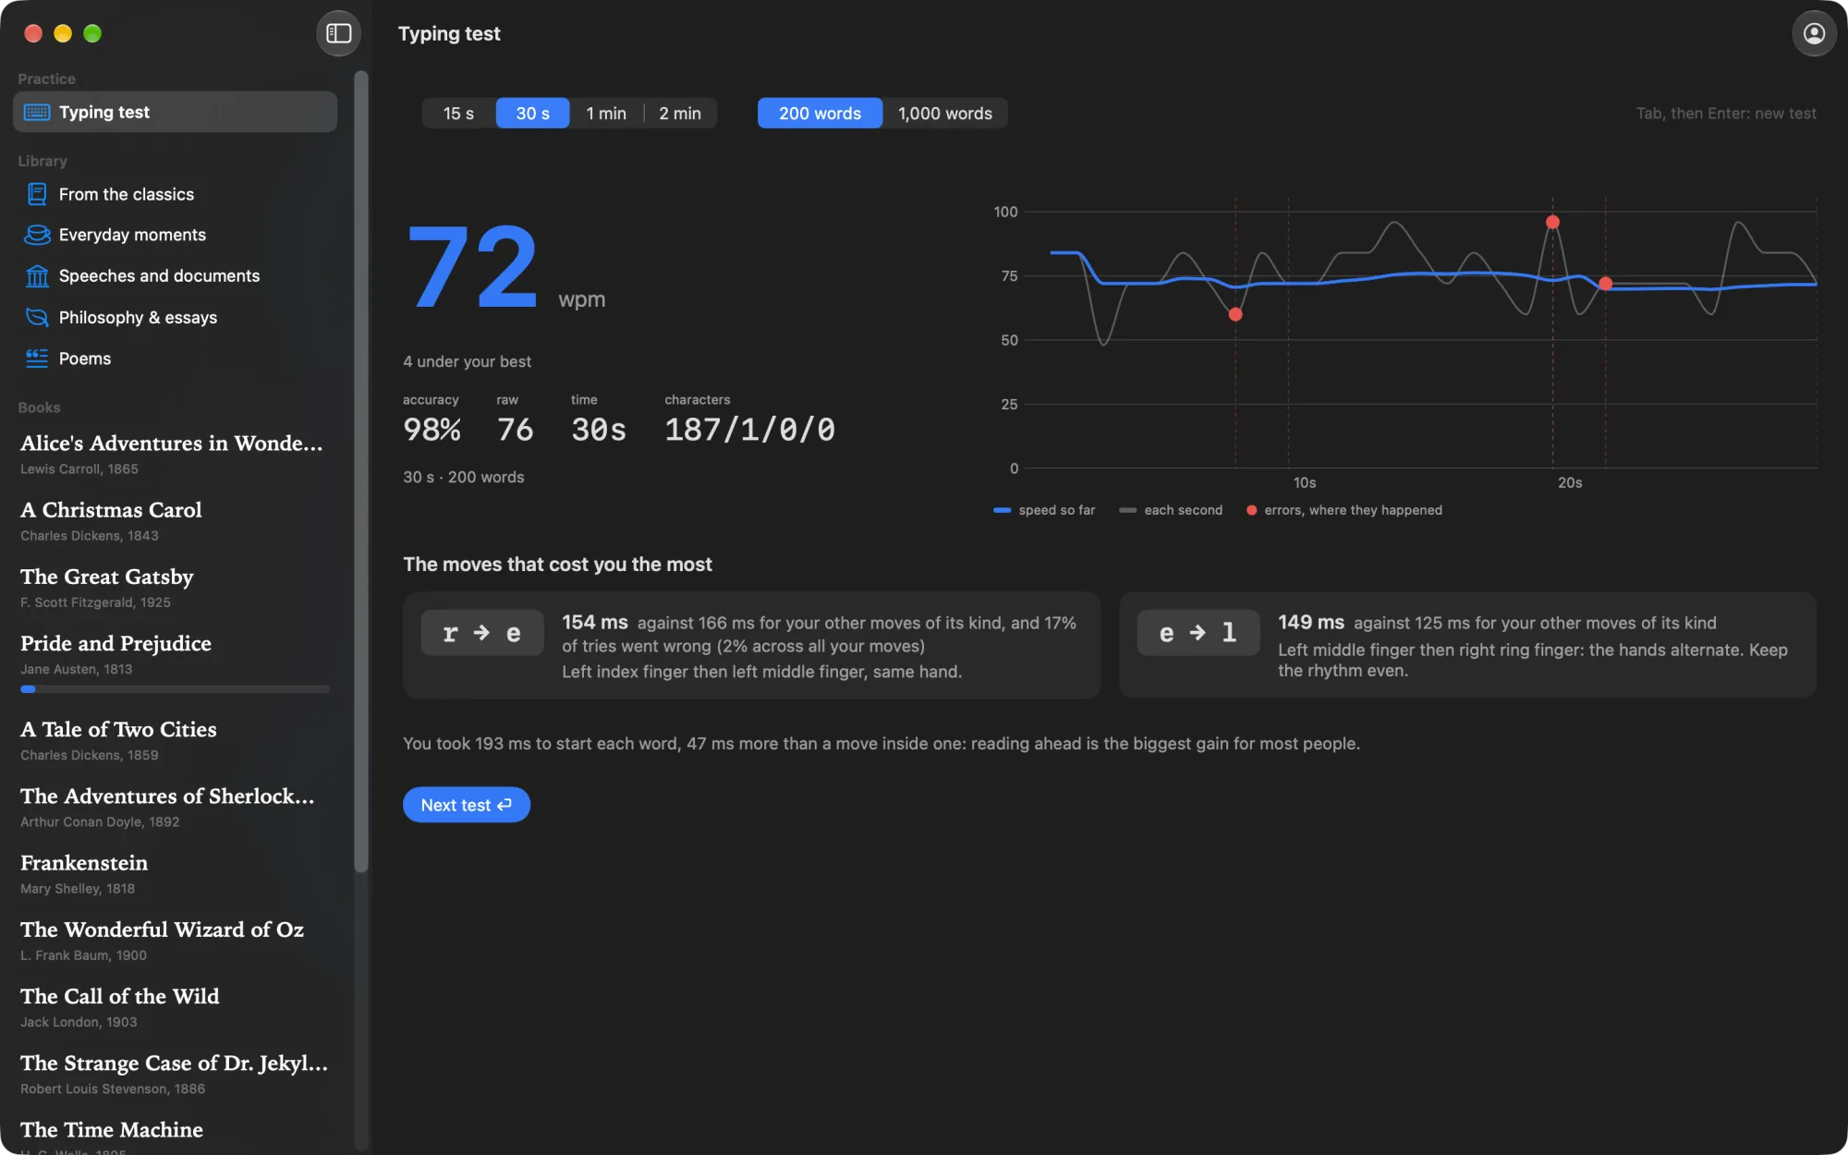Click the error marker on the chart's speed peak

click(x=1552, y=222)
